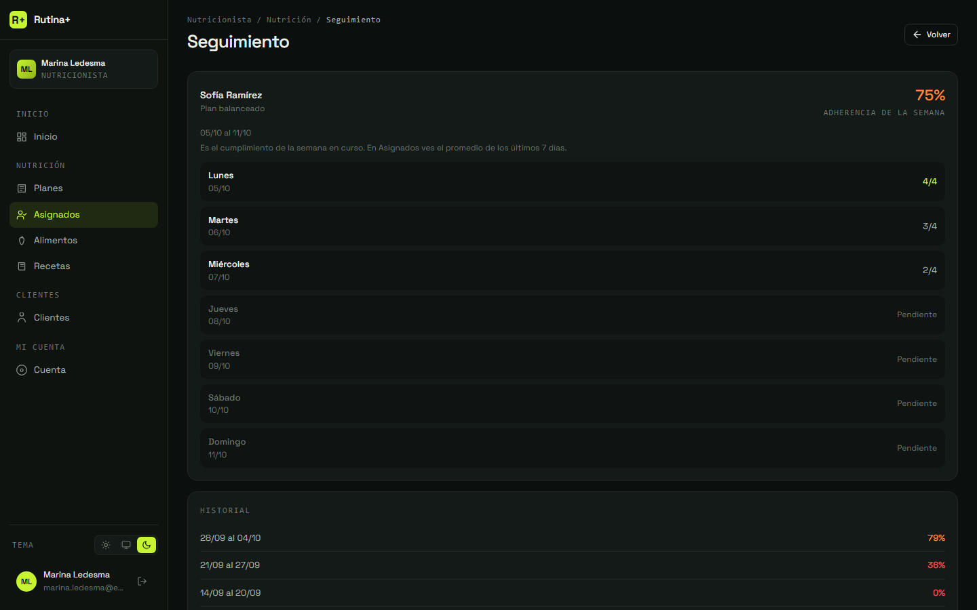Select the Martes 06/10 row
This screenshot has height=610, width=977.
573,226
